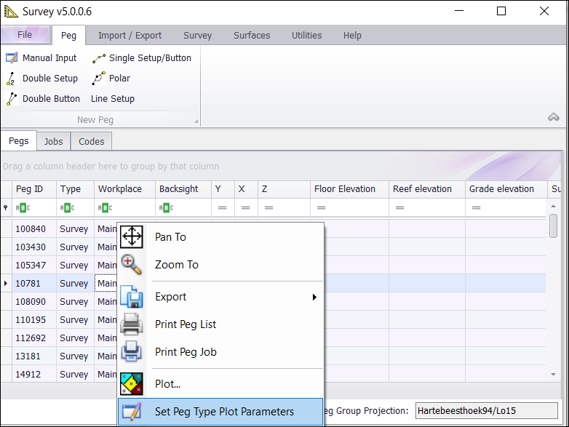Image resolution: width=569 pixels, height=427 pixels.
Task: Select the Double Setup tool icon
Action: pos(12,79)
